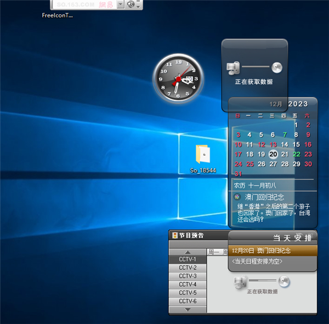Select CCTV-3 in channel list

pyautogui.click(x=188, y=276)
